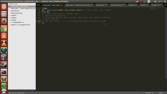Click the check mark tray indicator

pyautogui.click(x=137, y=2)
